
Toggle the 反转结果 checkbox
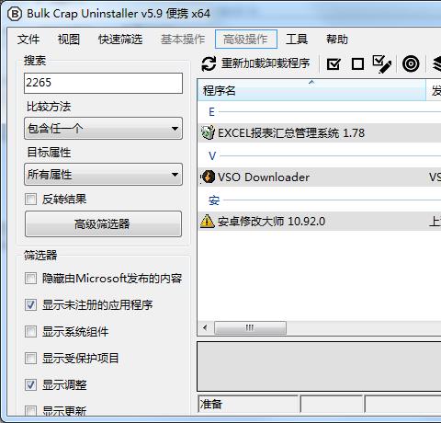coord(30,199)
